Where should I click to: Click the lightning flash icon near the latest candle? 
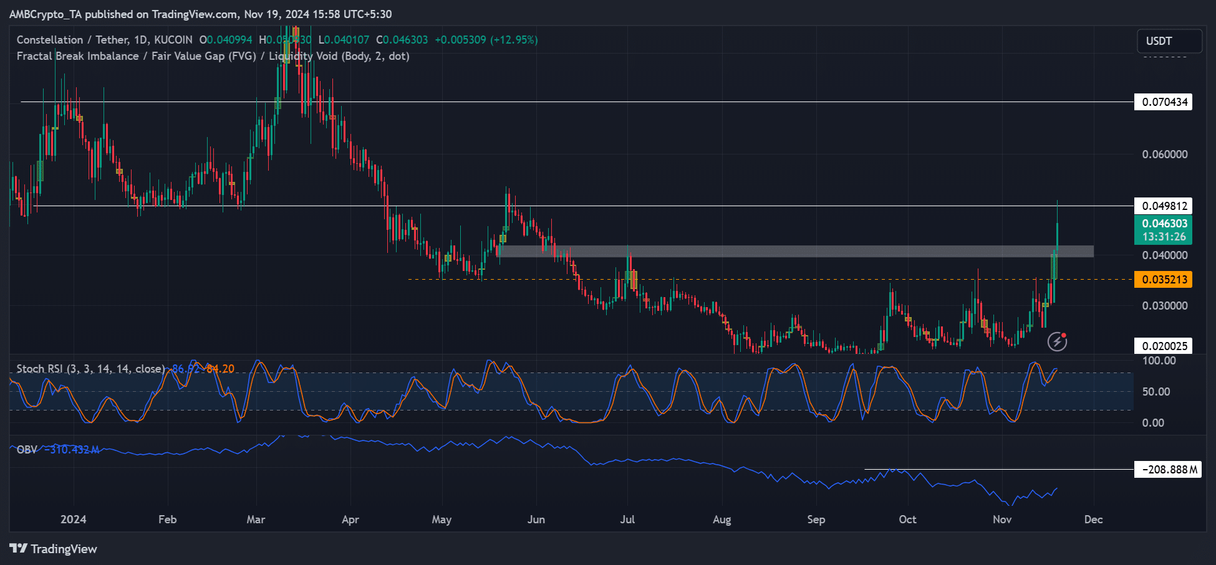click(1057, 341)
